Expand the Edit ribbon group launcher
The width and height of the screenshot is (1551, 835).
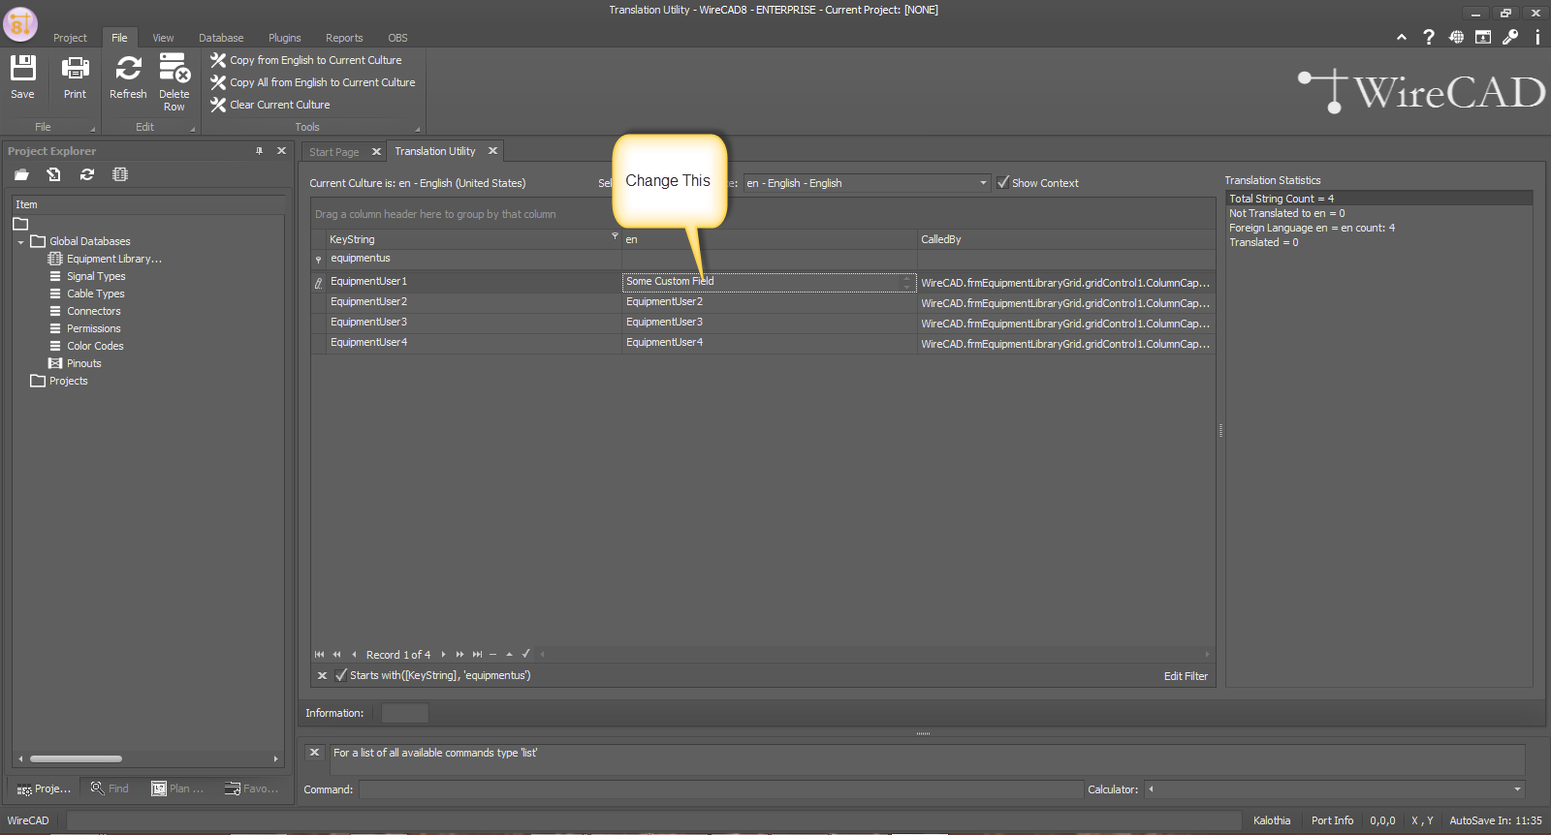[192, 129]
